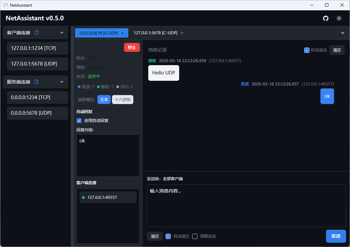
Task: Open the tab overflow dropdown on the right
Action: click(x=342, y=33)
